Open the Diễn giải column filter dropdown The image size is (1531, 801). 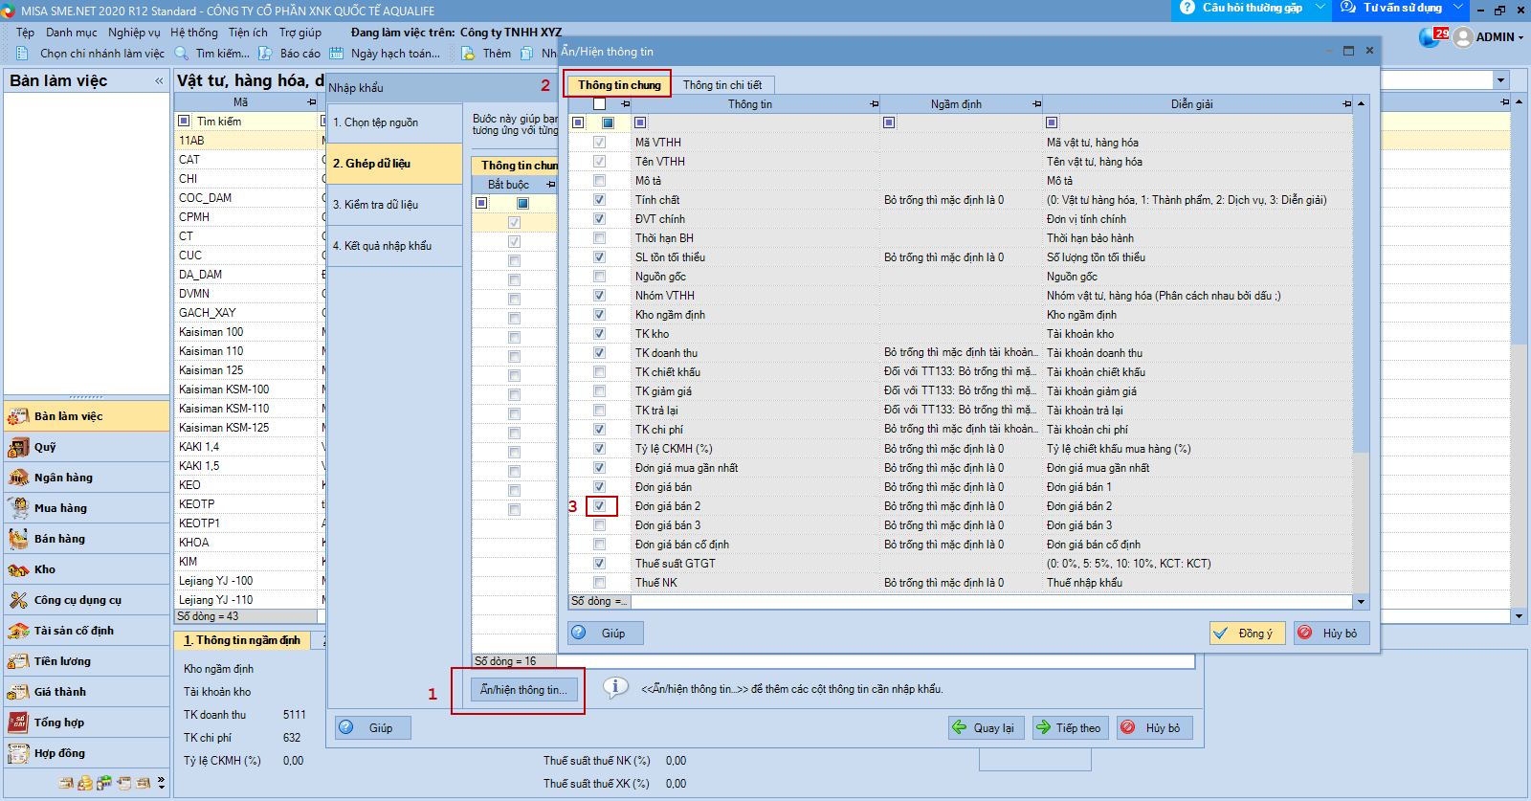click(1052, 122)
